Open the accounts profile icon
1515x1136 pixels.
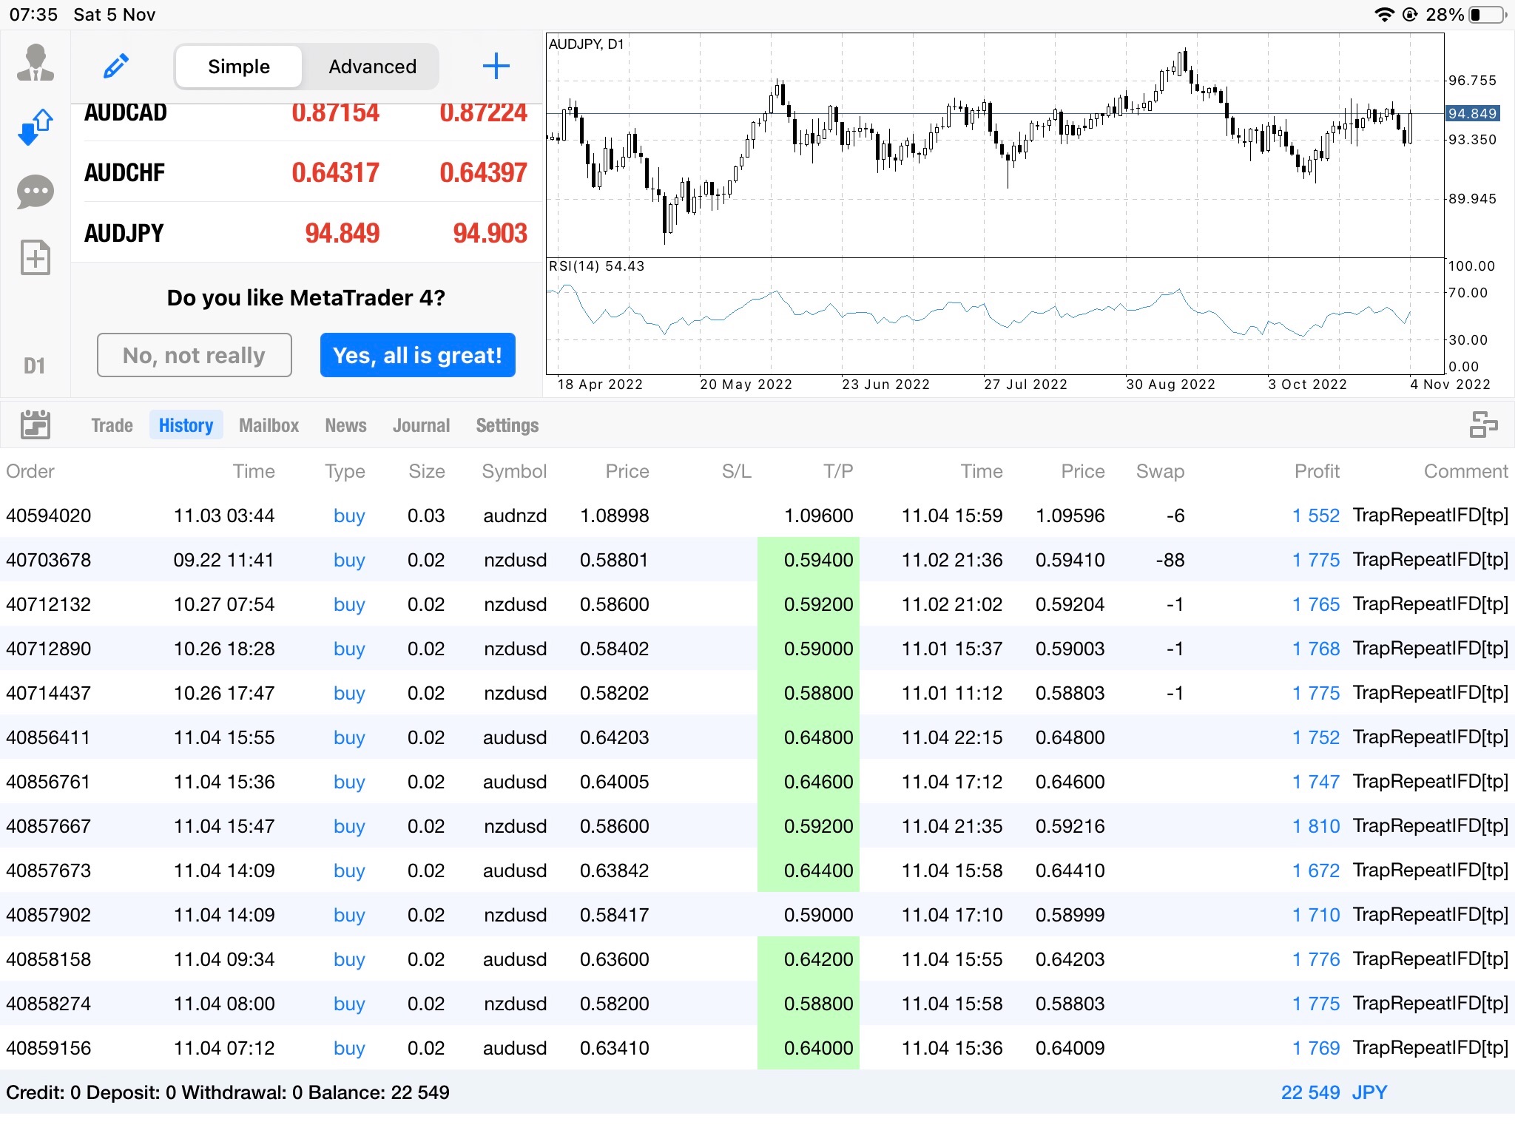35,64
